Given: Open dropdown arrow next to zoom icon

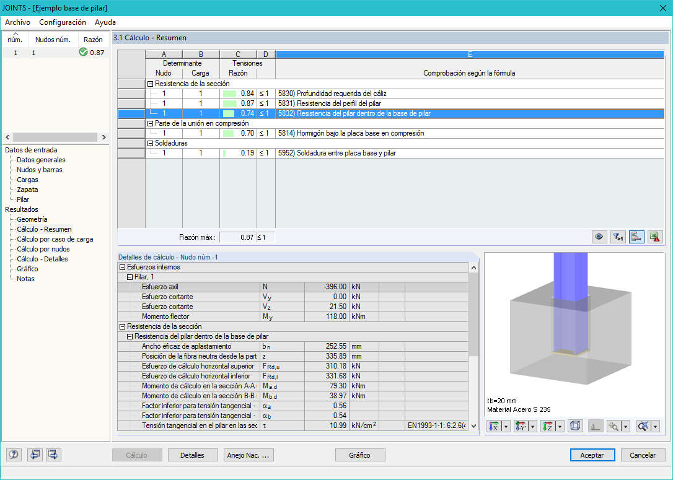Looking at the screenshot, I should tap(626, 426).
